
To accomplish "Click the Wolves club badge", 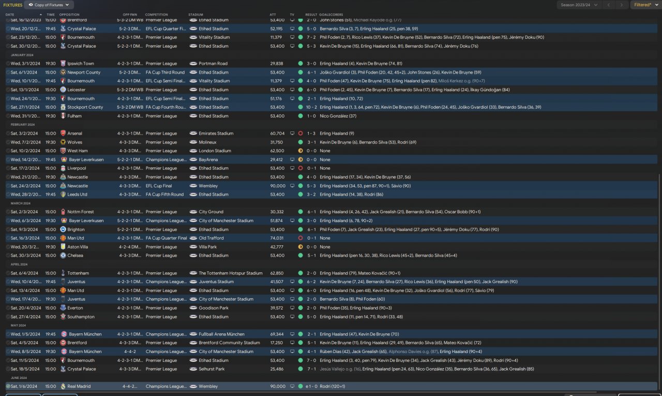I will [x=63, y=142].
